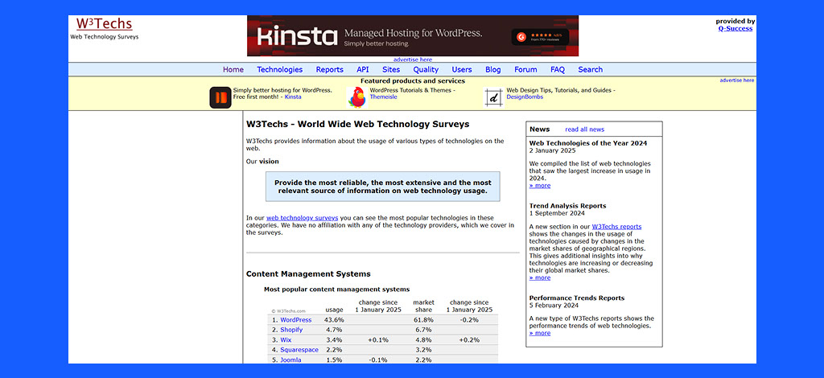824x378 pixels.
Task: Click the Themeisle parrot icon
Action: click(x=356, y=97)
